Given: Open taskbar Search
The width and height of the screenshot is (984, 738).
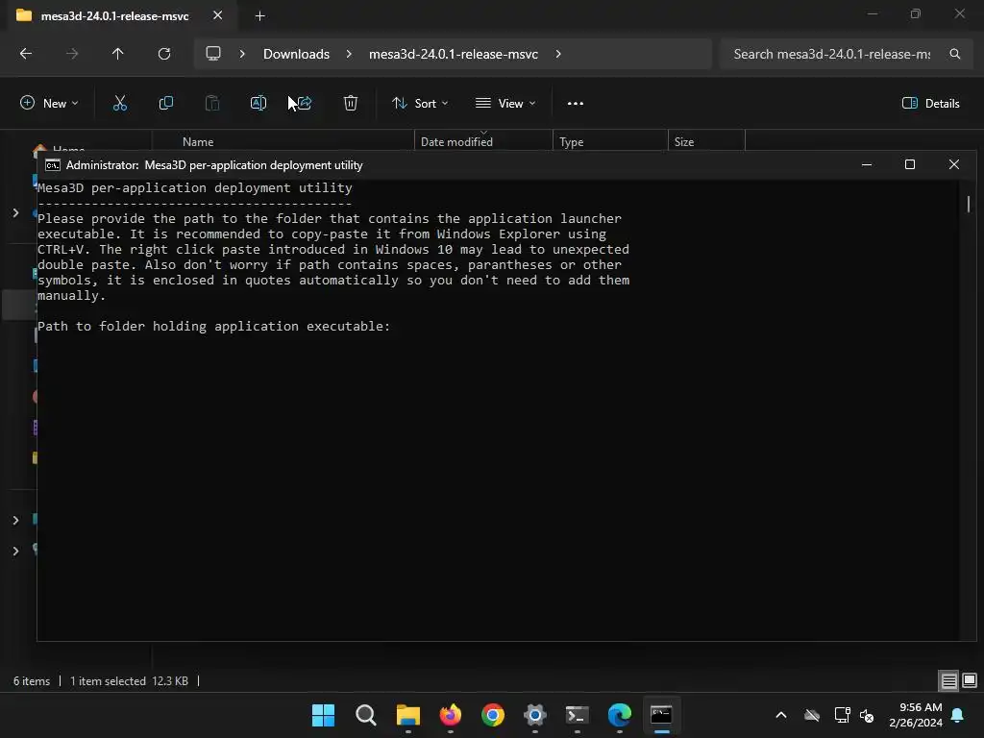Looking at the screenshot, I should coord(366,715).
